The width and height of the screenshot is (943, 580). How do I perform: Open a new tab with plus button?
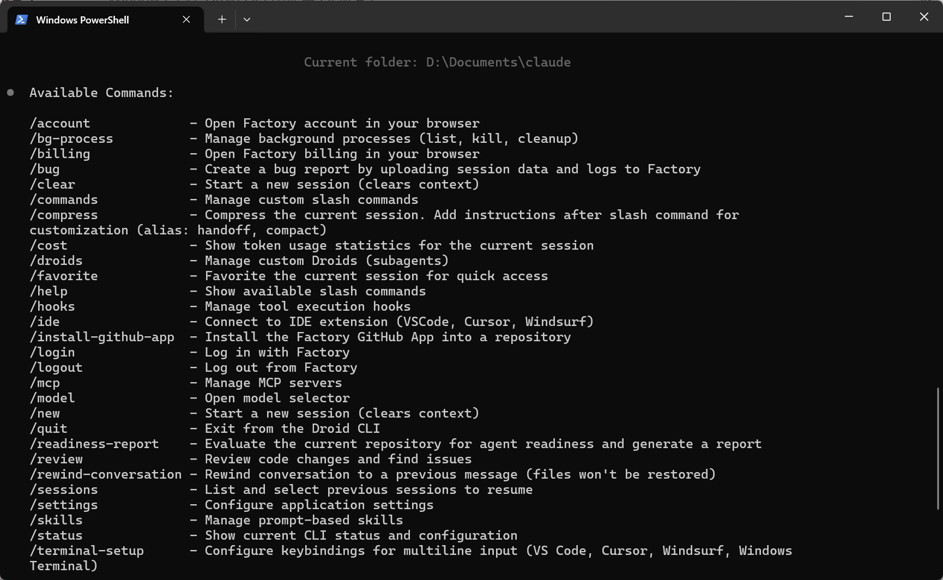(x=222, y=20)
